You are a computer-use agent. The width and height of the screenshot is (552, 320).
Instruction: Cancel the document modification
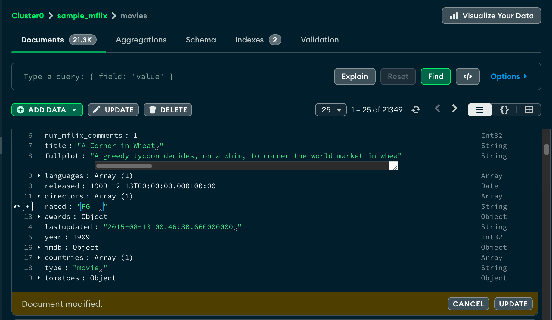click(468, 304)
